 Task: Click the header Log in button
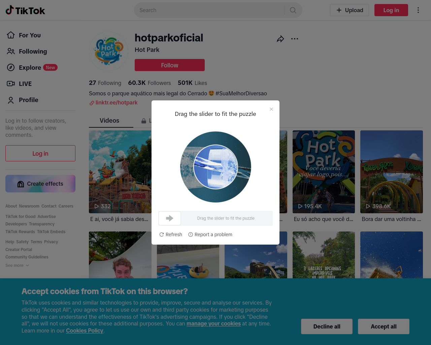pos(391,10)
